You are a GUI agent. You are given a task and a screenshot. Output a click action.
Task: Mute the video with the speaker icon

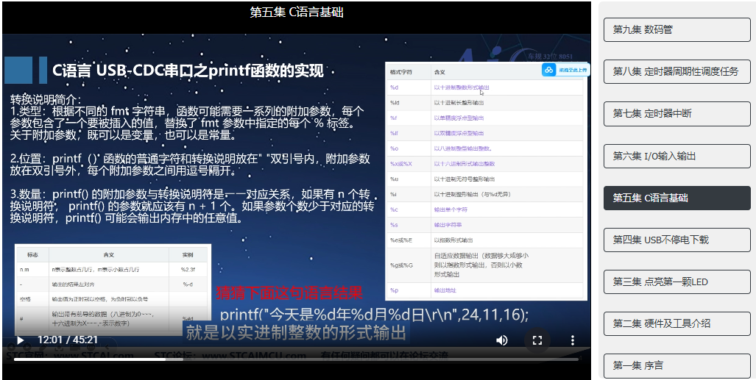point(501,340)
